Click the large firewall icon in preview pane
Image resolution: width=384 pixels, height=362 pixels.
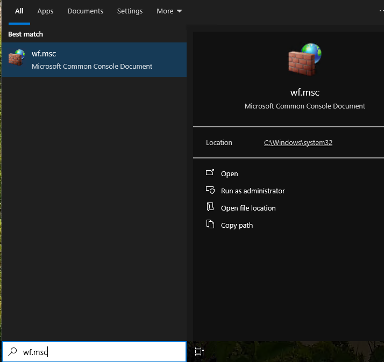coord(304,60)
